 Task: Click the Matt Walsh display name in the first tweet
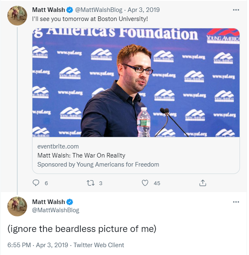click(x=48, y=10)
